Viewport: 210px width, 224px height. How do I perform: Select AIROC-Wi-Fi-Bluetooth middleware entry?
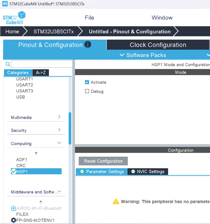click(x=39, y=208)
